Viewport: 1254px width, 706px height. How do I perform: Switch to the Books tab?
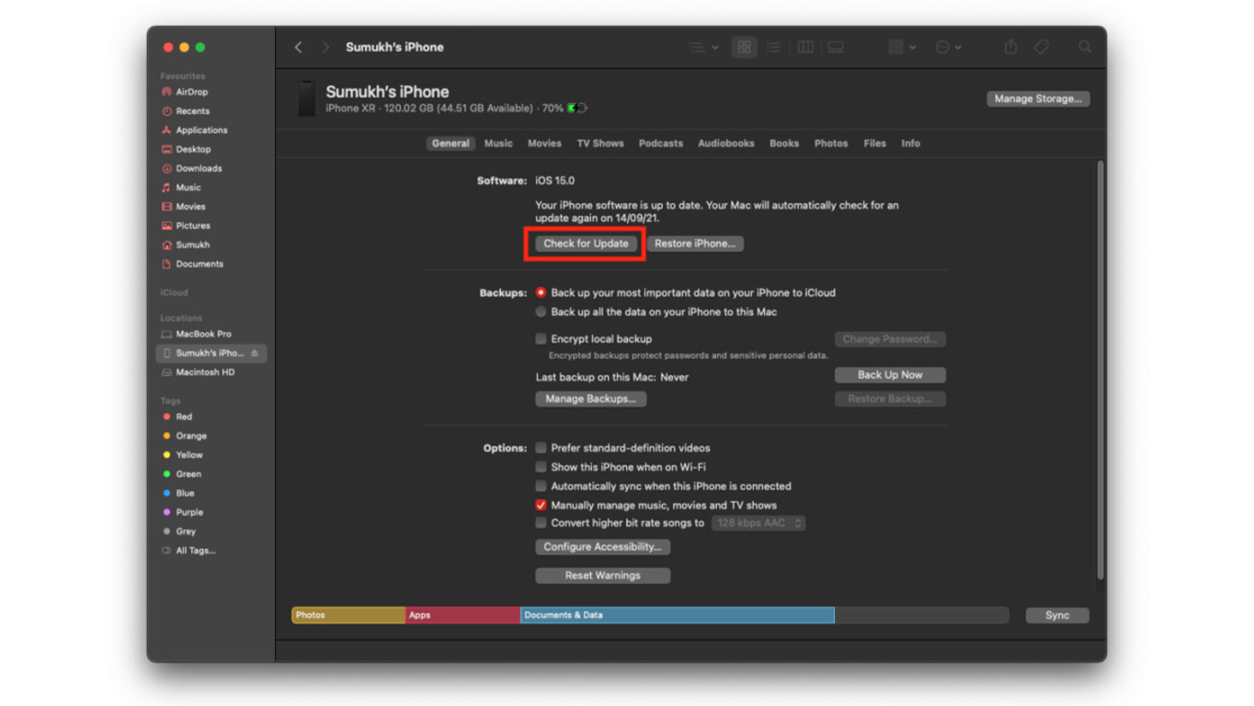[x=784, y=143]
